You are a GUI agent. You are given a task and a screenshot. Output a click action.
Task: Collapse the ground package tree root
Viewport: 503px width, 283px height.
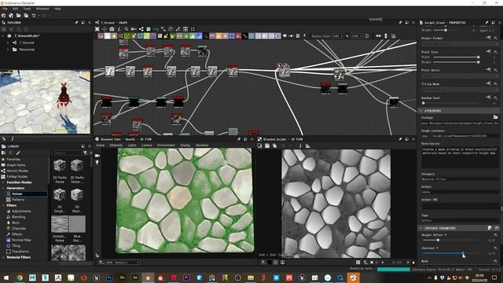click(x=2, y=36)
